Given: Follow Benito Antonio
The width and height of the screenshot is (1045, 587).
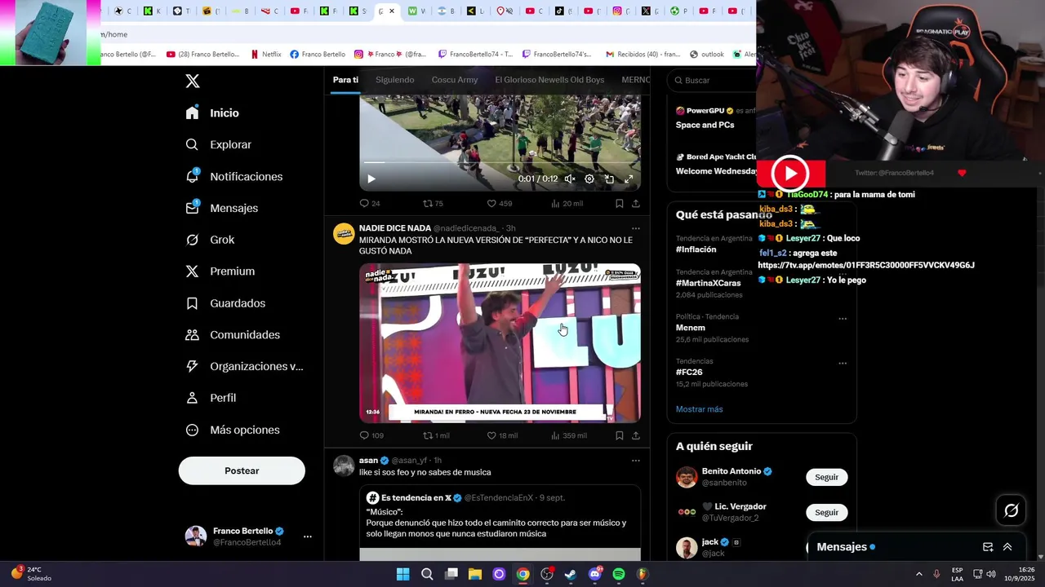Looking at the screenshot, I should pyautogui.click(x=826, y=477).
